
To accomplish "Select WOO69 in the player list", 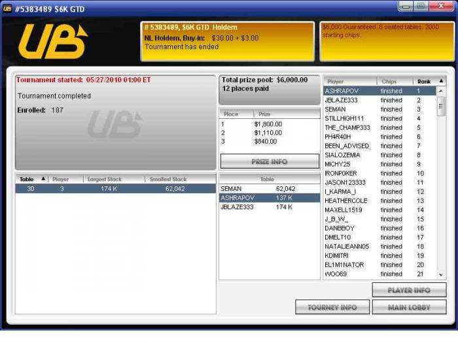I will (379, 274).
